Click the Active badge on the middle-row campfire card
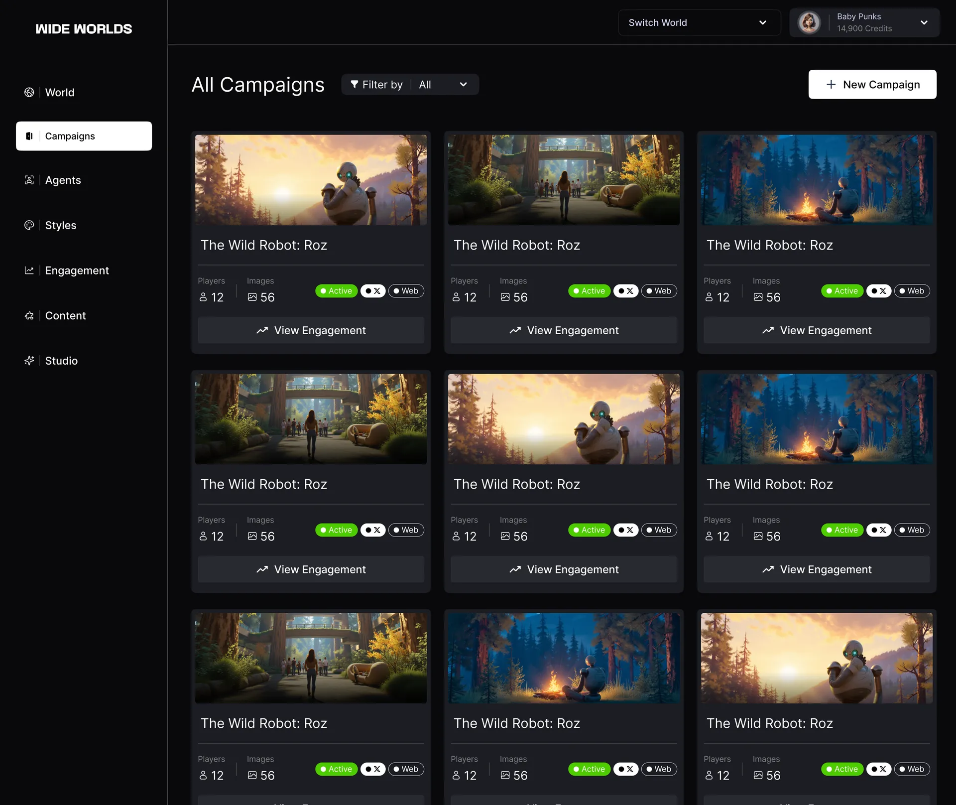 pos(842,530)
